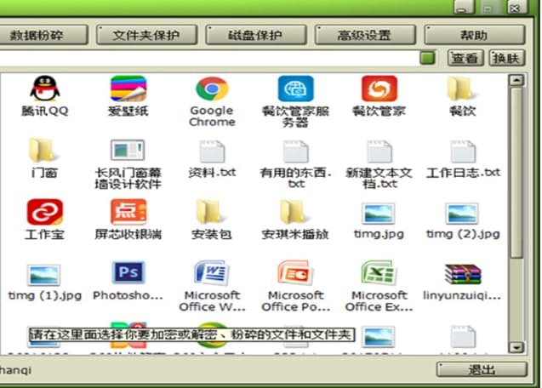This screenshot has width=542, height=388.
Task: Select the 安琪米播放 folder
Action: tap(295, 212)
